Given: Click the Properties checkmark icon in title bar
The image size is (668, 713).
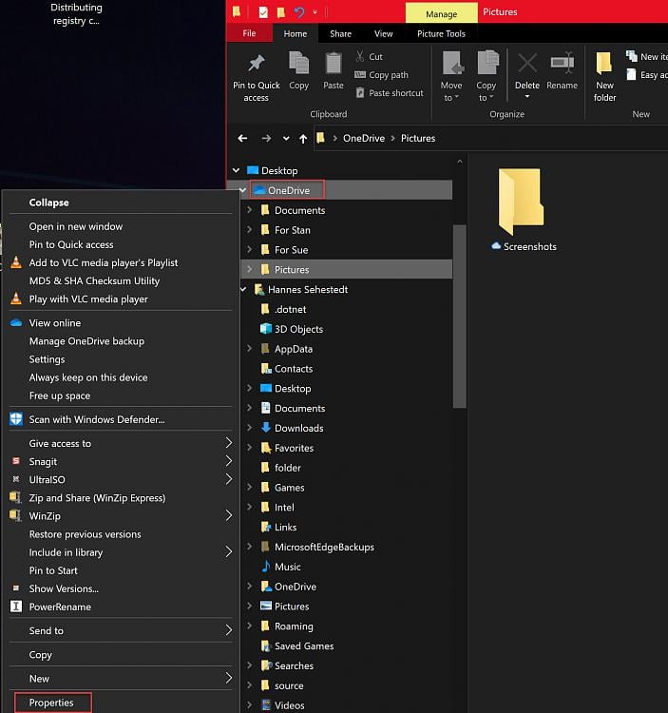Looking at the screenshot, I should (x=263, y=11).
